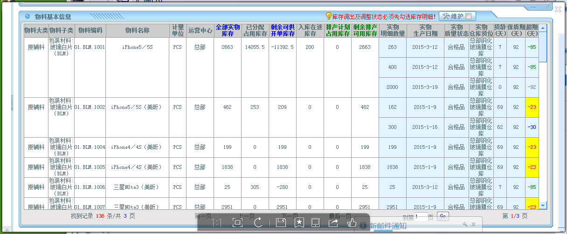Sort by 全部实物库存 column header
The width and height of the screenshot is (567, 234).
pyautogui.click(x=228, y=31)
